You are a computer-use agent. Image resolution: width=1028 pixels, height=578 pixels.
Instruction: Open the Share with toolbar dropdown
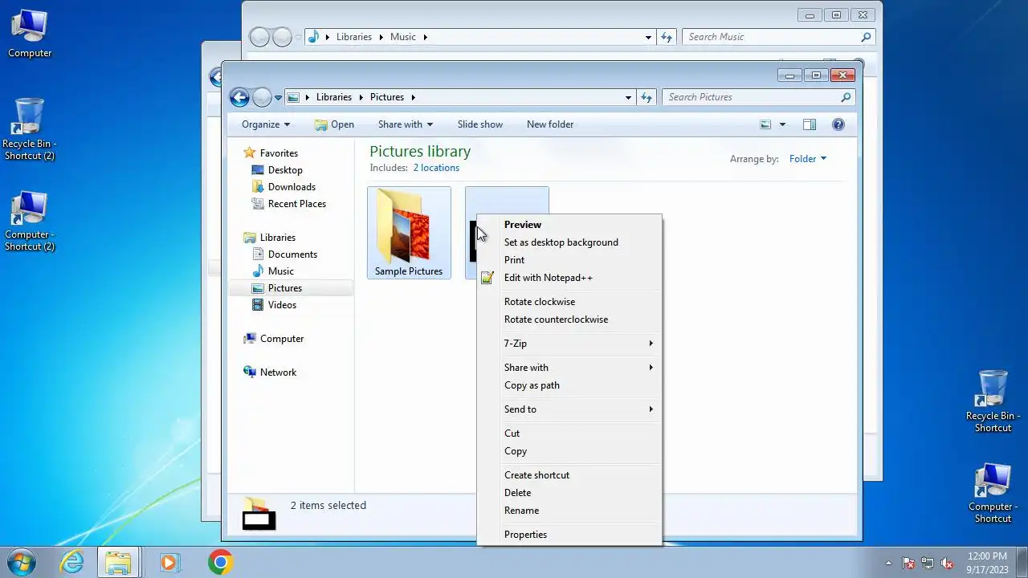pos(406,124)
